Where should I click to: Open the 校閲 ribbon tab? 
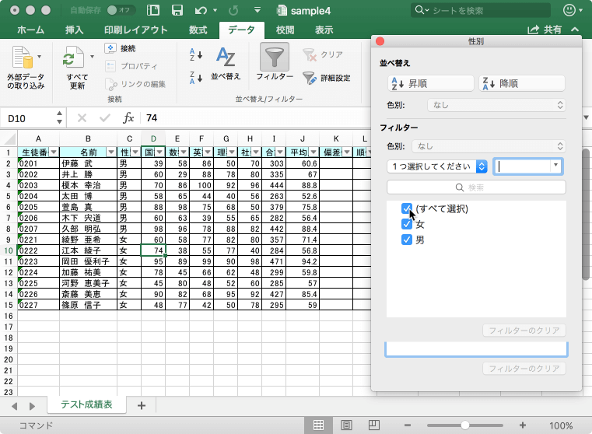tap(285, 30)
